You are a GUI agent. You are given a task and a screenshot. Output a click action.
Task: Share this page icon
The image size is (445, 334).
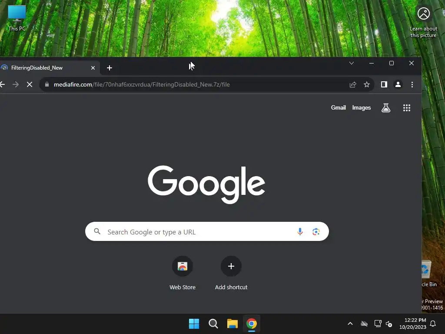(x=353, y=84)
